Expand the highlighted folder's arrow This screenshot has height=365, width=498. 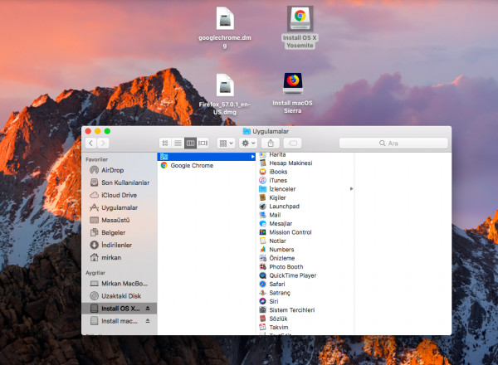click(x=252, y=157)
